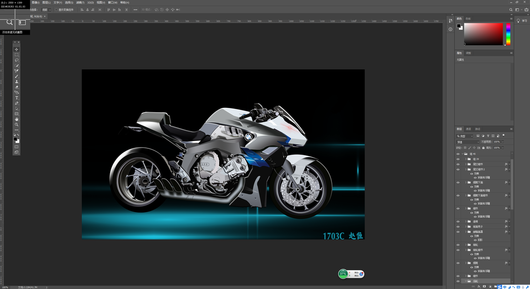The height and width of the screenshot is (289, 530).
Task: Add a layer mask from the panel bottom
Action: (x=485, y=286)
